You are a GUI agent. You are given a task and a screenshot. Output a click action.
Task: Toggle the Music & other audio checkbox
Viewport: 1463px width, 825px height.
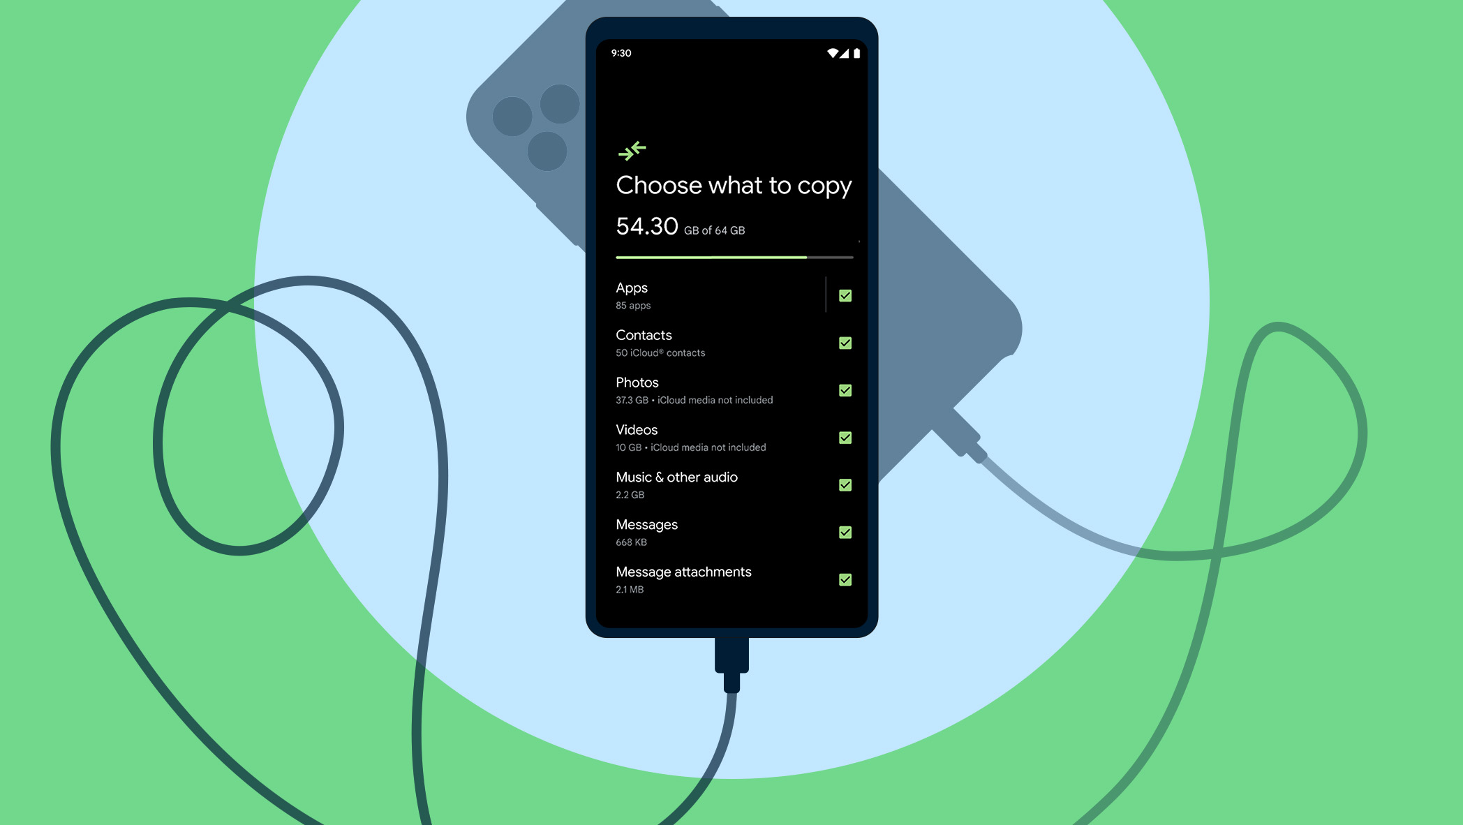pyautogui.click(x=844, y=484)
